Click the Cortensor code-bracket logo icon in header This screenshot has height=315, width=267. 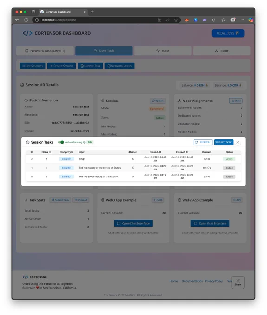click(x=27, y=33)
